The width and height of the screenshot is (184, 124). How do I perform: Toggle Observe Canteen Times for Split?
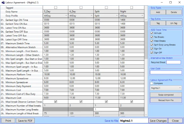106,102
